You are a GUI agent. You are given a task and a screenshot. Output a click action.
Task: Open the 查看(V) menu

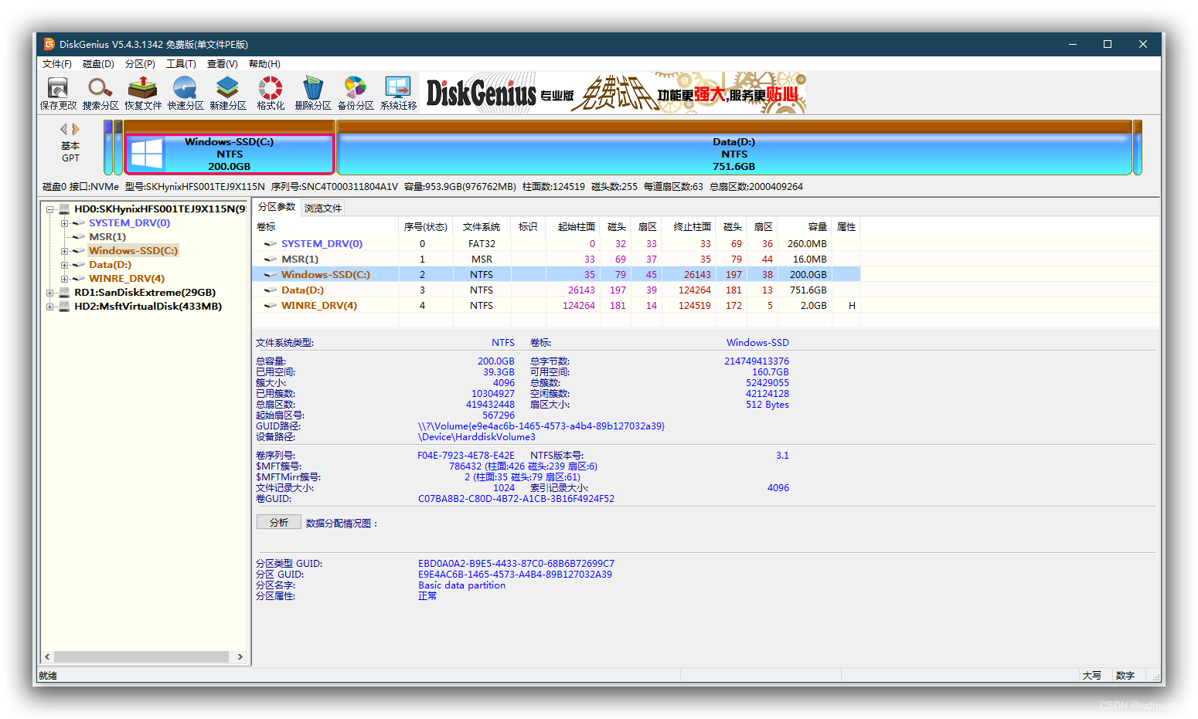[x=222, y=64]
